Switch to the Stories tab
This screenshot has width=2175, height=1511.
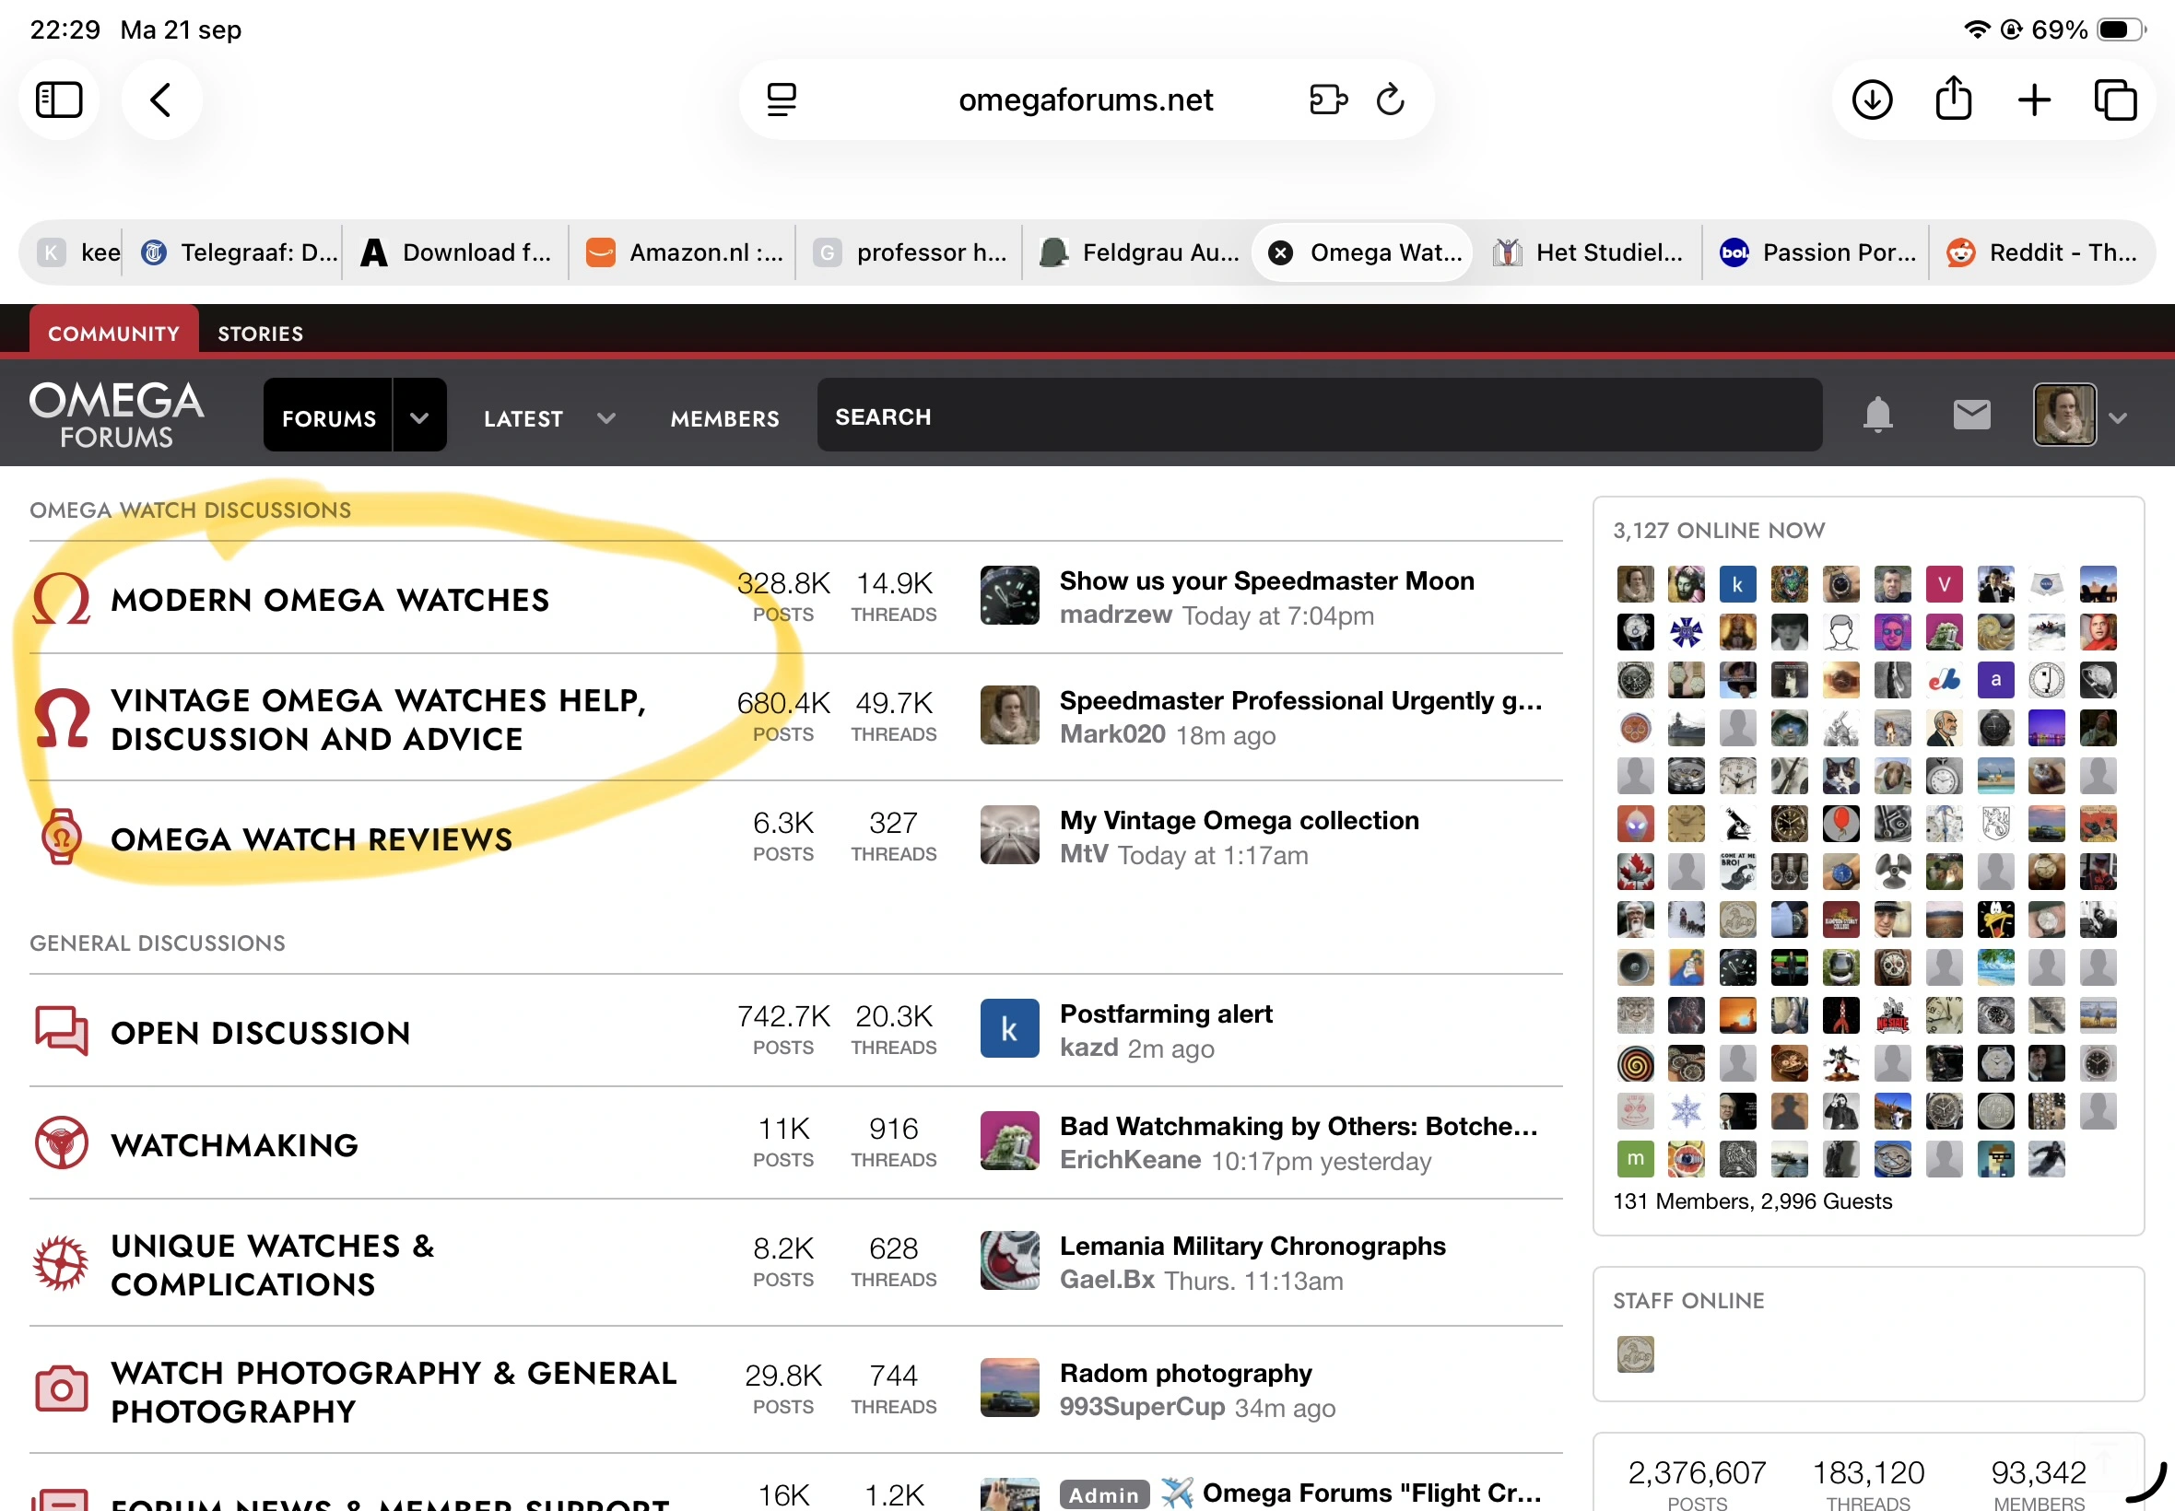pyautogui.click(x=261, y=334)
